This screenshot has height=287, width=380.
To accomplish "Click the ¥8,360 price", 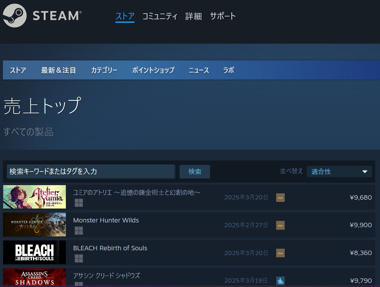I will tap(361, 253).
